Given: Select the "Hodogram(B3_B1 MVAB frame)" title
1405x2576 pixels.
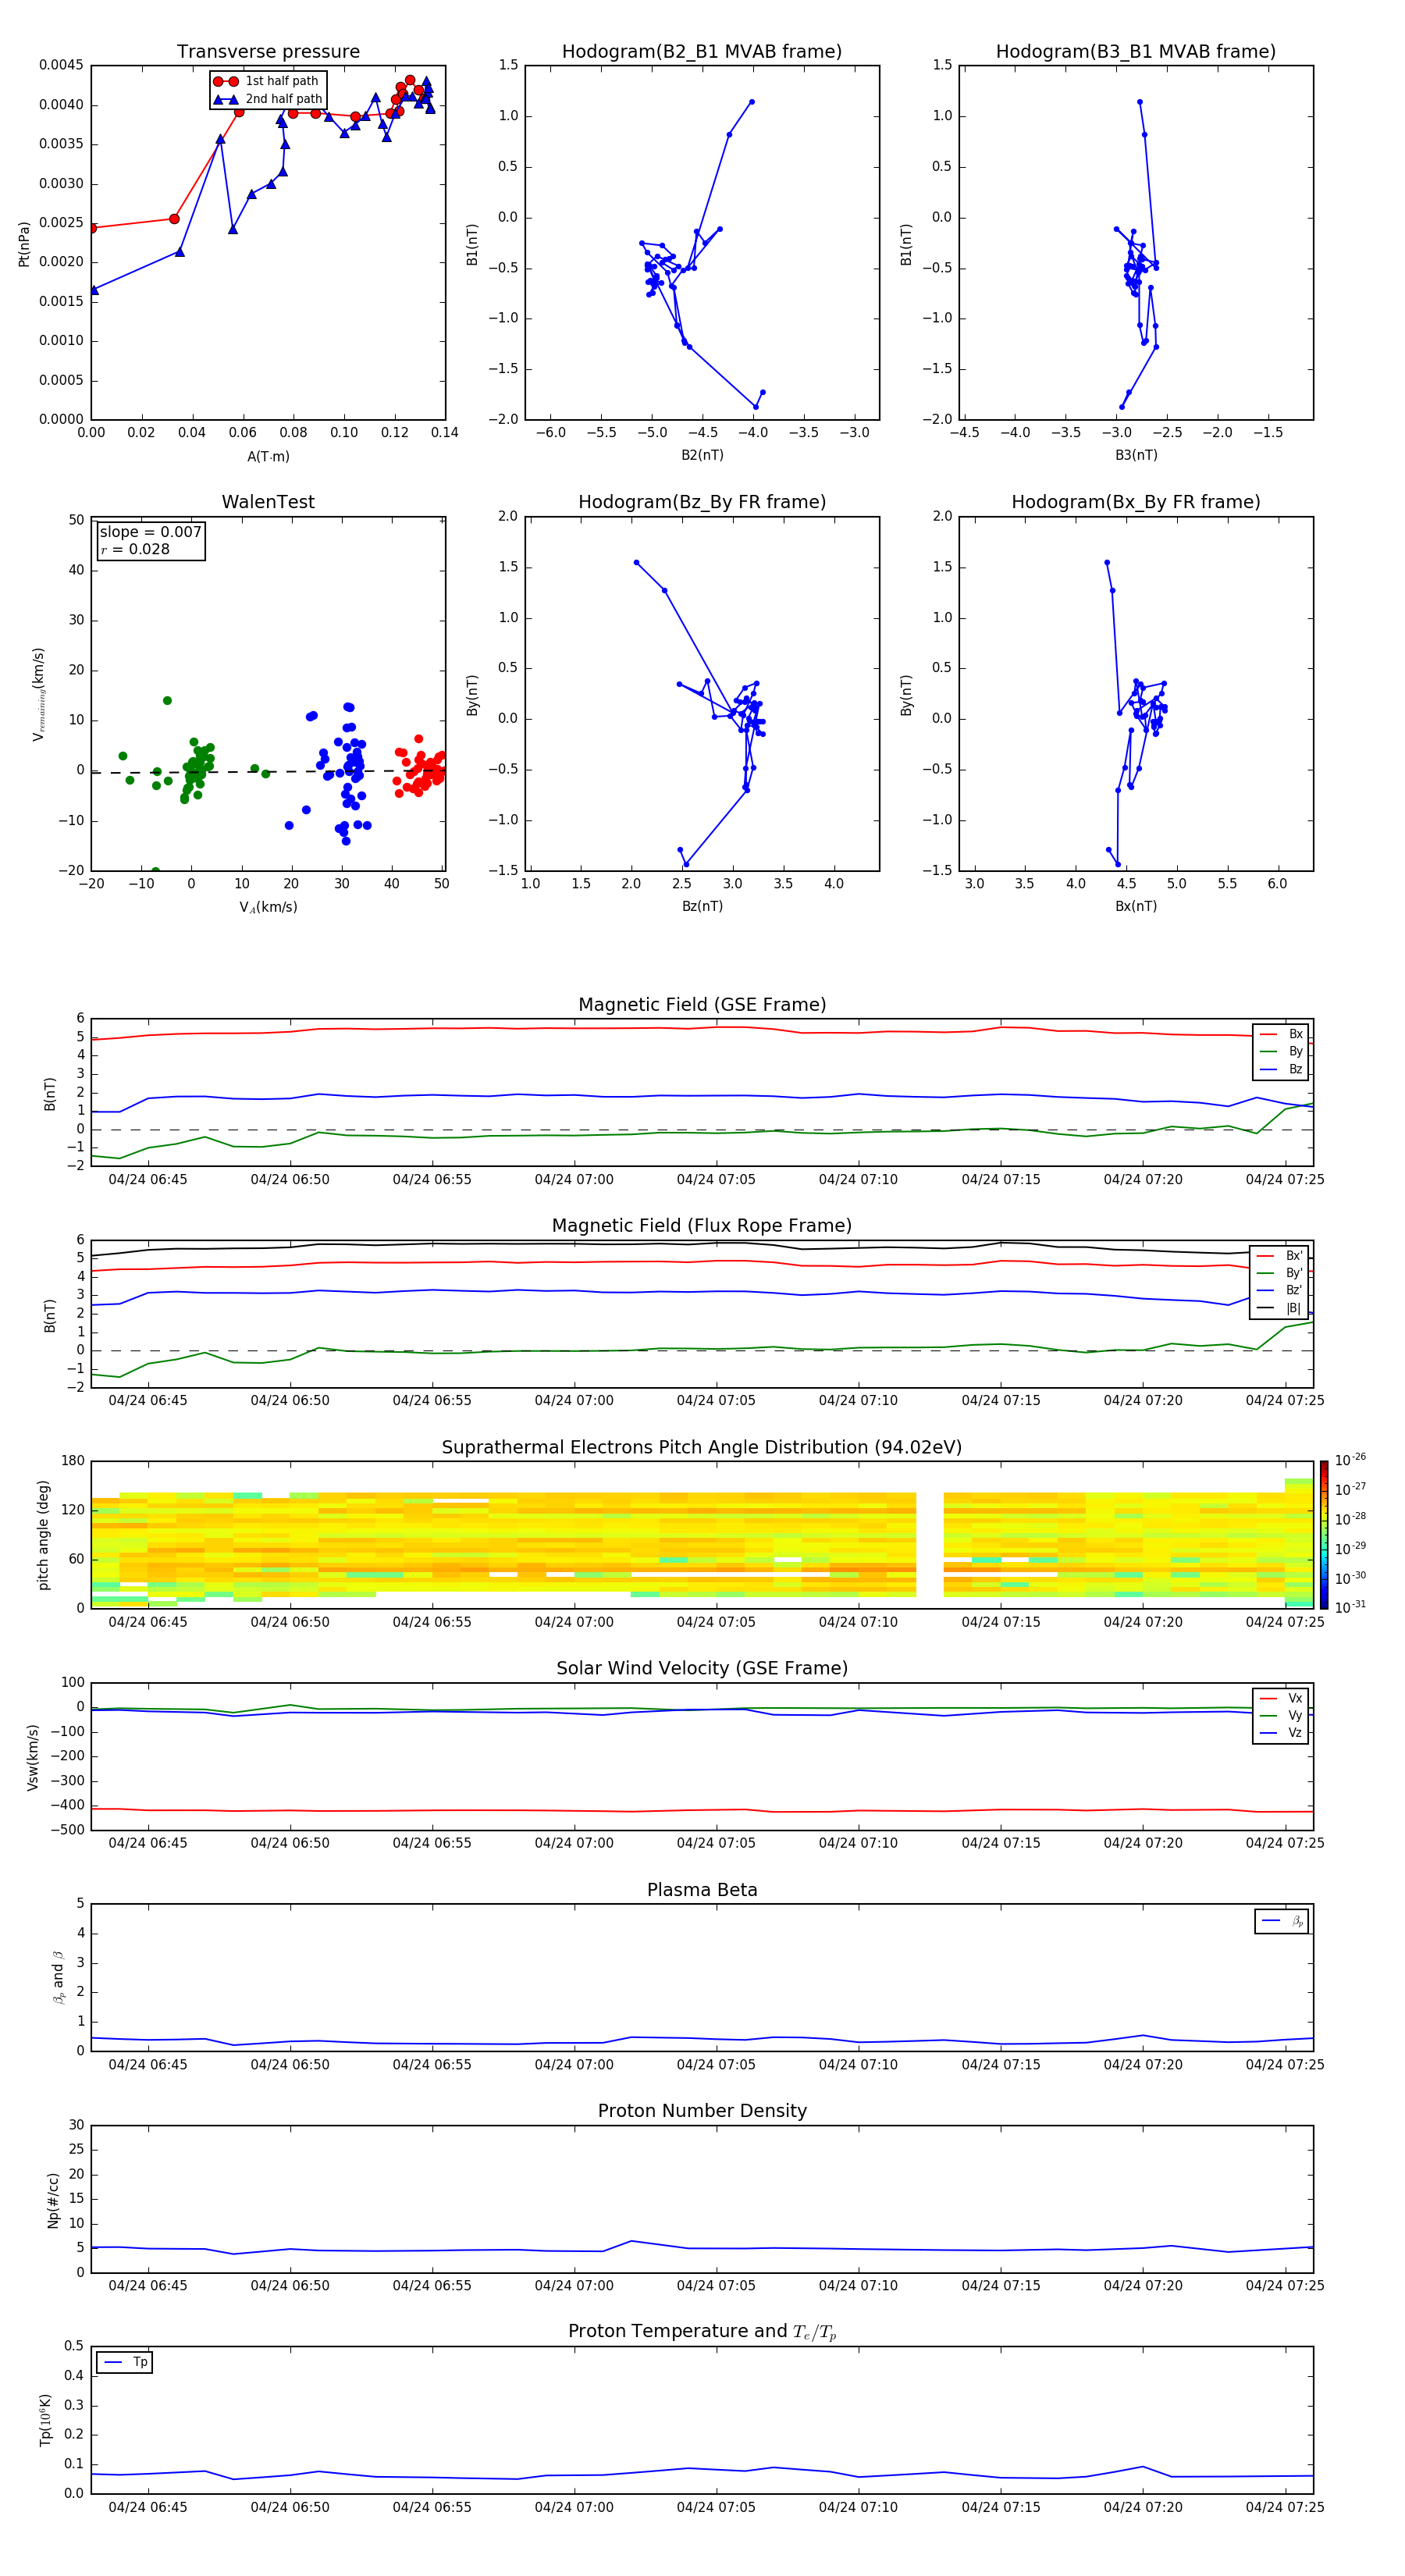Looking at the screenshot, I should tap(1135, 51).
